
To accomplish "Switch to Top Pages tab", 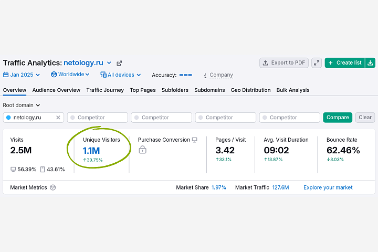I will 143,90.
